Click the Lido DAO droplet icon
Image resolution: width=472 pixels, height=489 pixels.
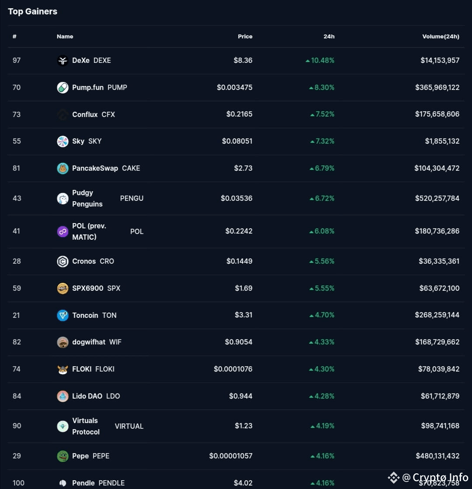pos(62,396)
